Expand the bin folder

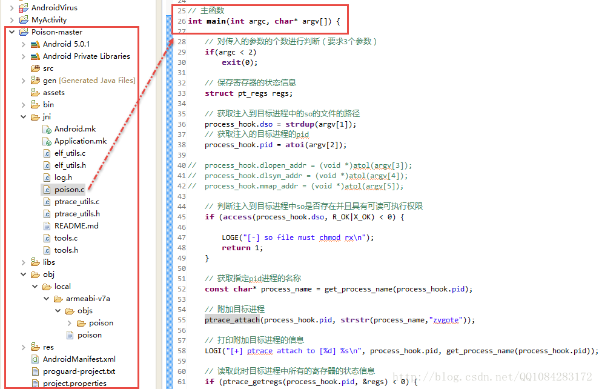pyautogui.click(x=23, y=105)
